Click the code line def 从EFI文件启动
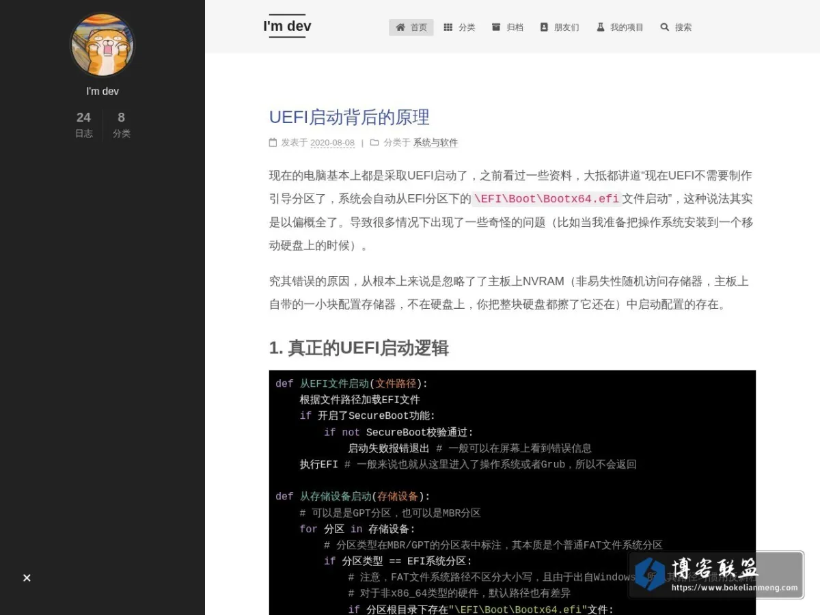Screen dimensions: 820x615 coord(351,383)
